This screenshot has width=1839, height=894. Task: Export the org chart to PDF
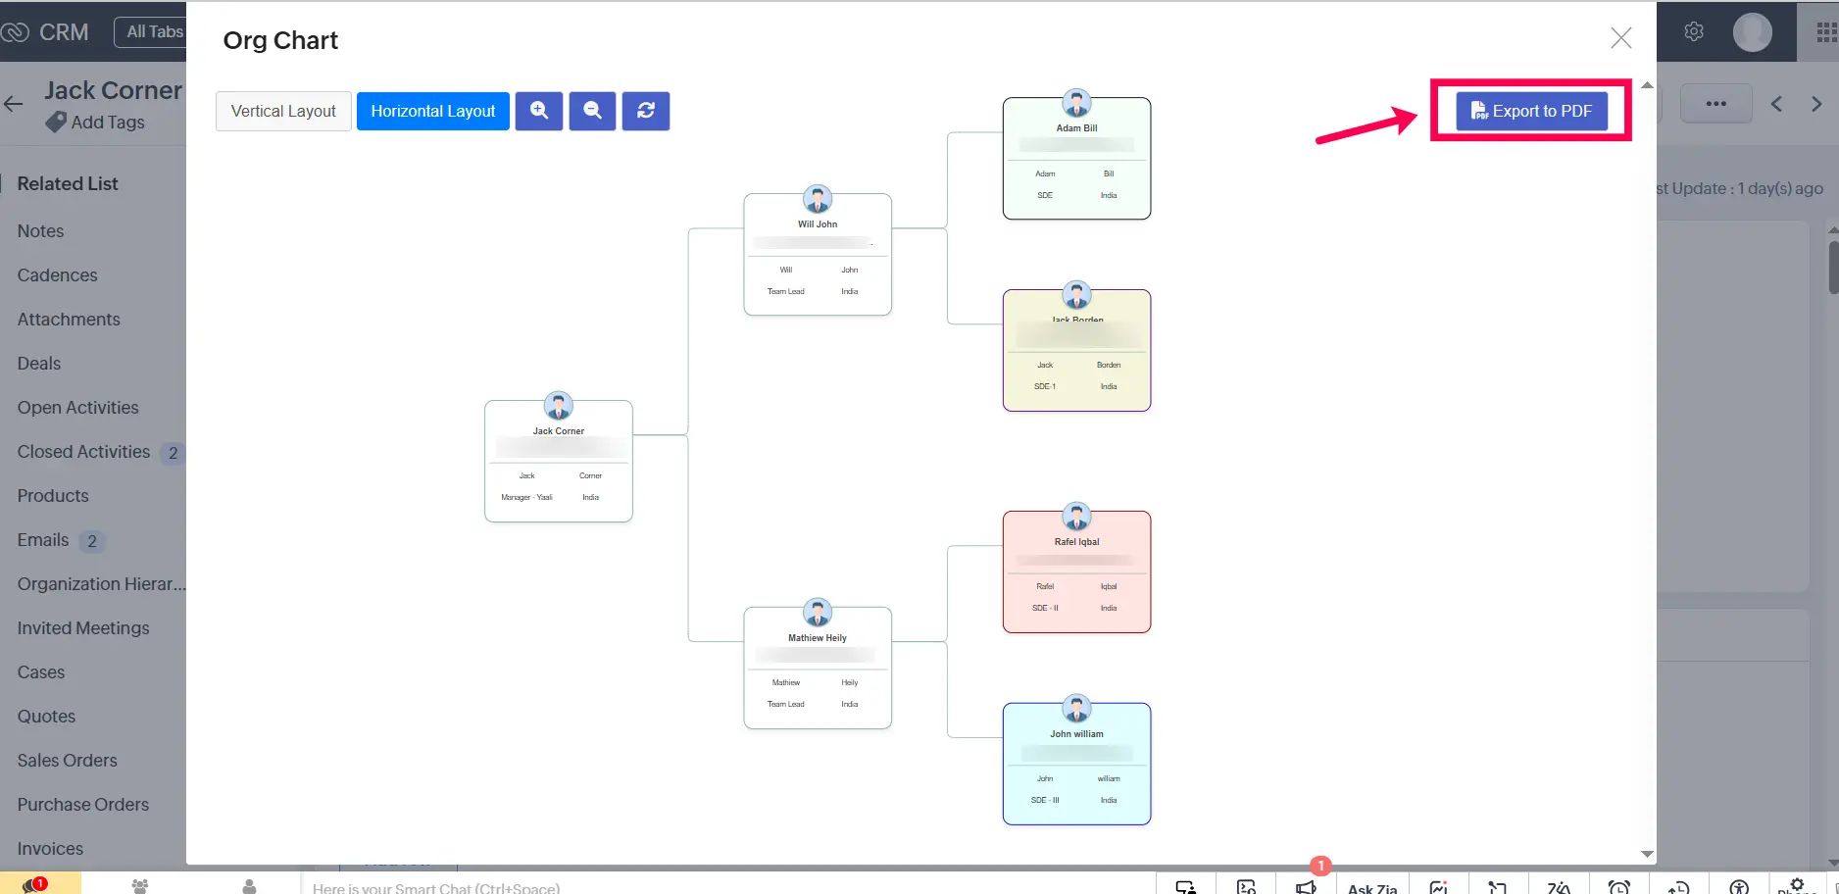coord(1529,111)
